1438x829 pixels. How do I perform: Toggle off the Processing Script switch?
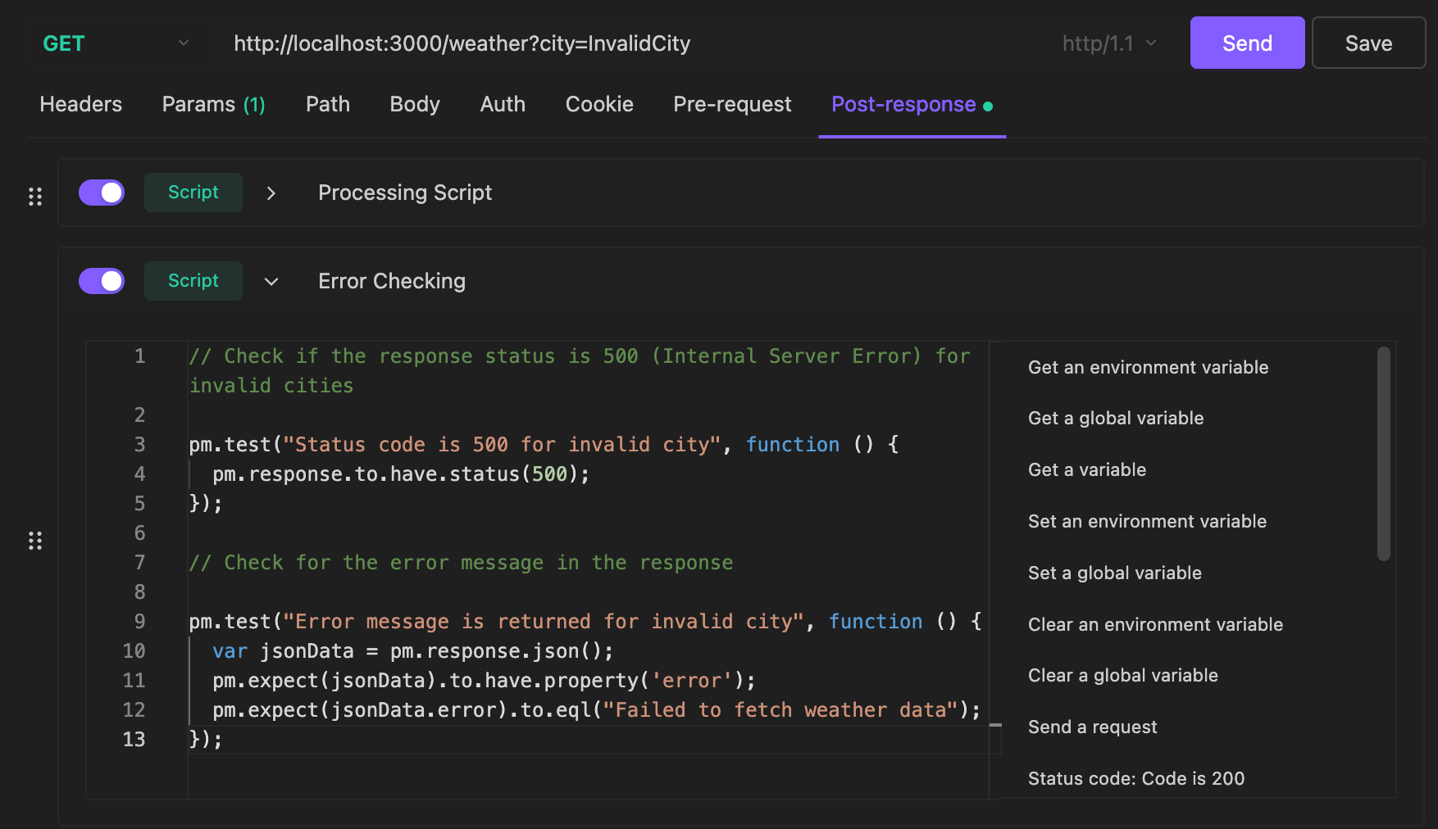click(102, 193)
